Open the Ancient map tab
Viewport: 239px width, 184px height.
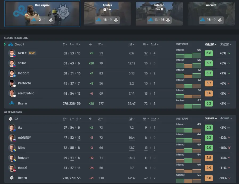pos(211,14)
